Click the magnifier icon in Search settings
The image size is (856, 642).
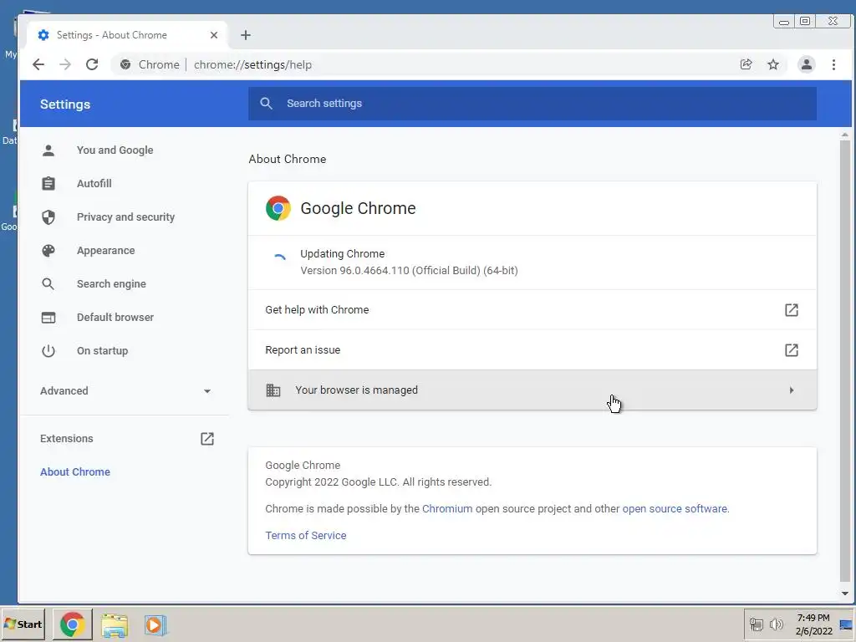click(266, 103)
